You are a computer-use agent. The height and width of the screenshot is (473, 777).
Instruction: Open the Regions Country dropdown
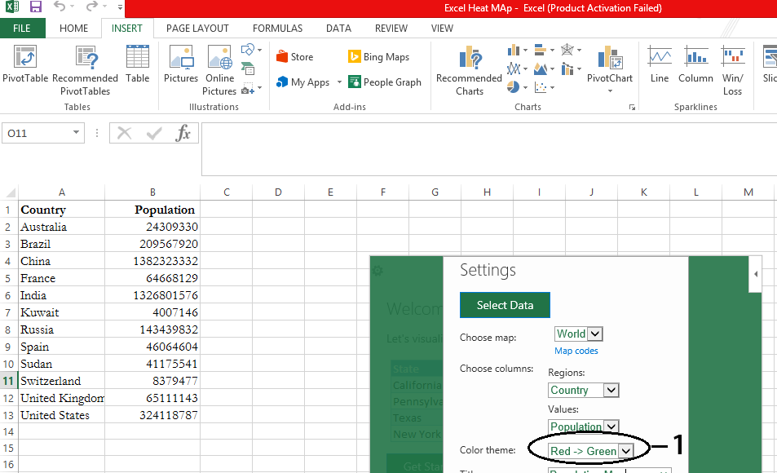(x=611, y=390)
